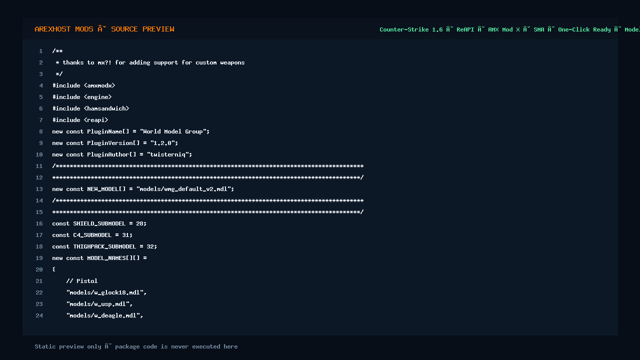
Task: Click the 'models/w_deagle.mdl' string
Action: point(104,315)
